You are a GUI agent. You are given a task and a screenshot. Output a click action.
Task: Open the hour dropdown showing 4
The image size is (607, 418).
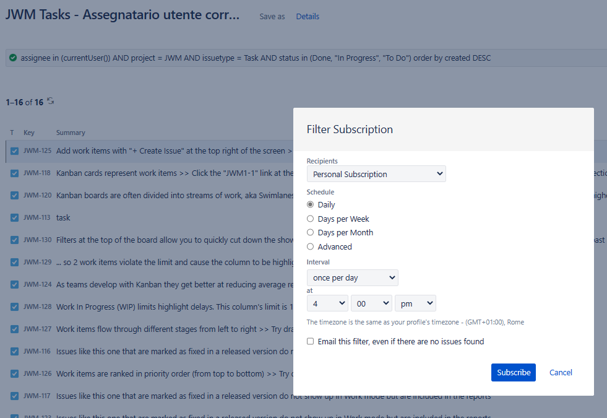327,303
